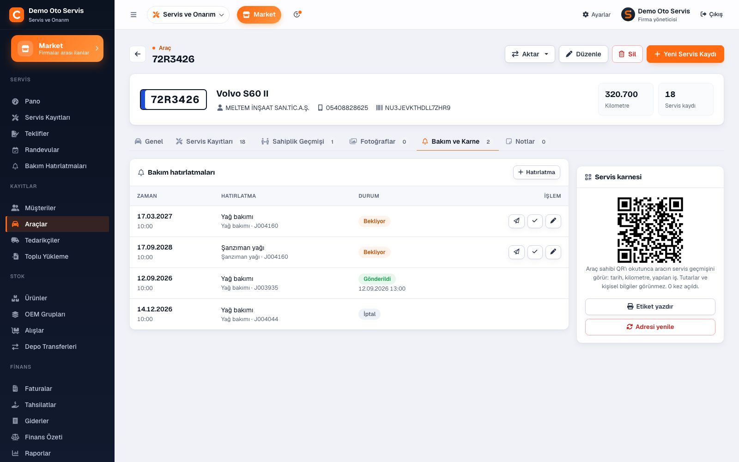739x462 pixels.
Task: Open Tedarikçiler in the sidebar
Action: click(57, 240)
